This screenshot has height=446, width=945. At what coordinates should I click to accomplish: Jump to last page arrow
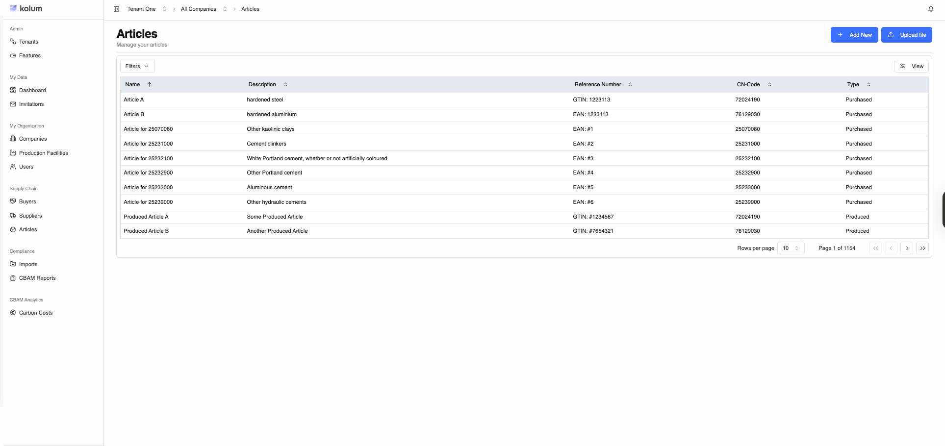pyautogui.click(x=922, y=248)
